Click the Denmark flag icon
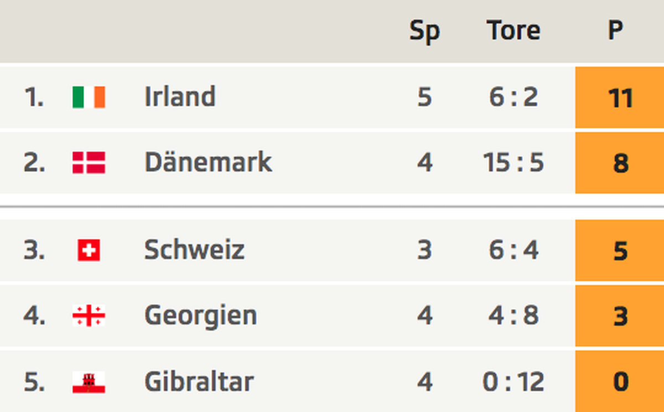 (x=89, y=162)
